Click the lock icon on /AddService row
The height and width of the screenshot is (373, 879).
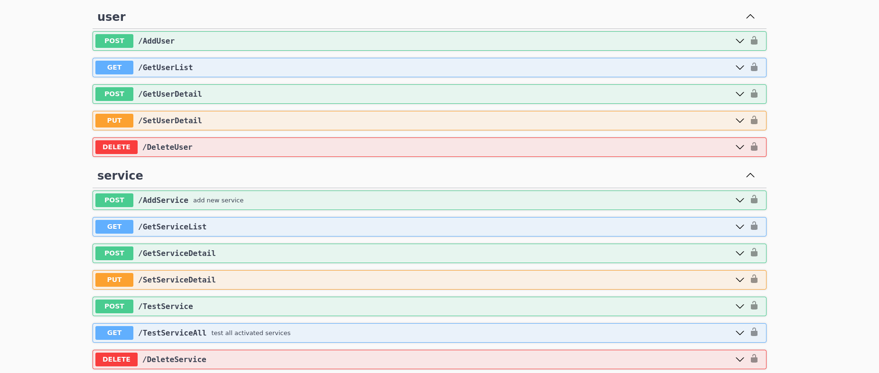point(754,200)
